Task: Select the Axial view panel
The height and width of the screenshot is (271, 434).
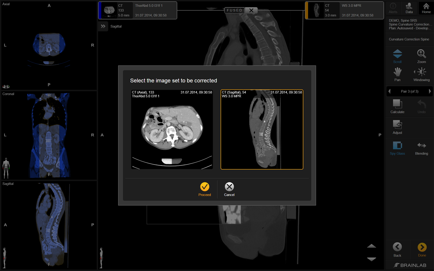Action: [x=49, y=45]
